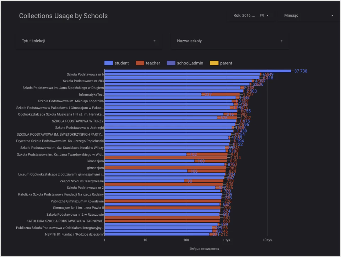Image resolution: width=341 pixels, height=257 pixels.
Task: Select the InformatykaTest school label
Action: [x=91, y=95]
